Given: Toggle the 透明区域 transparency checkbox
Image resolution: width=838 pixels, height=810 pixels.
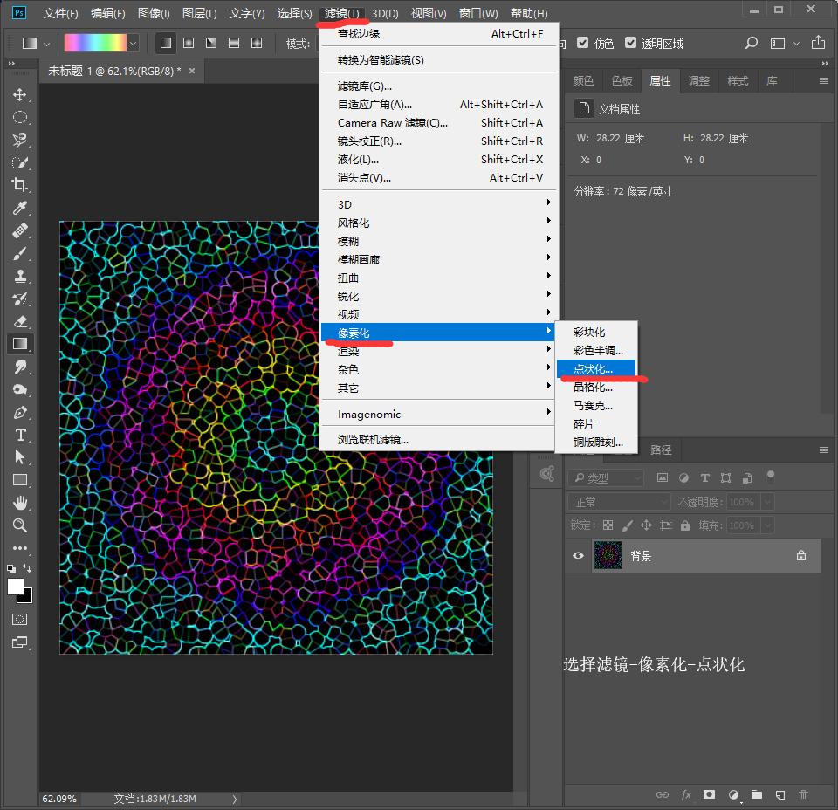Looking at the screenshot, I should [x=630, y=43].
